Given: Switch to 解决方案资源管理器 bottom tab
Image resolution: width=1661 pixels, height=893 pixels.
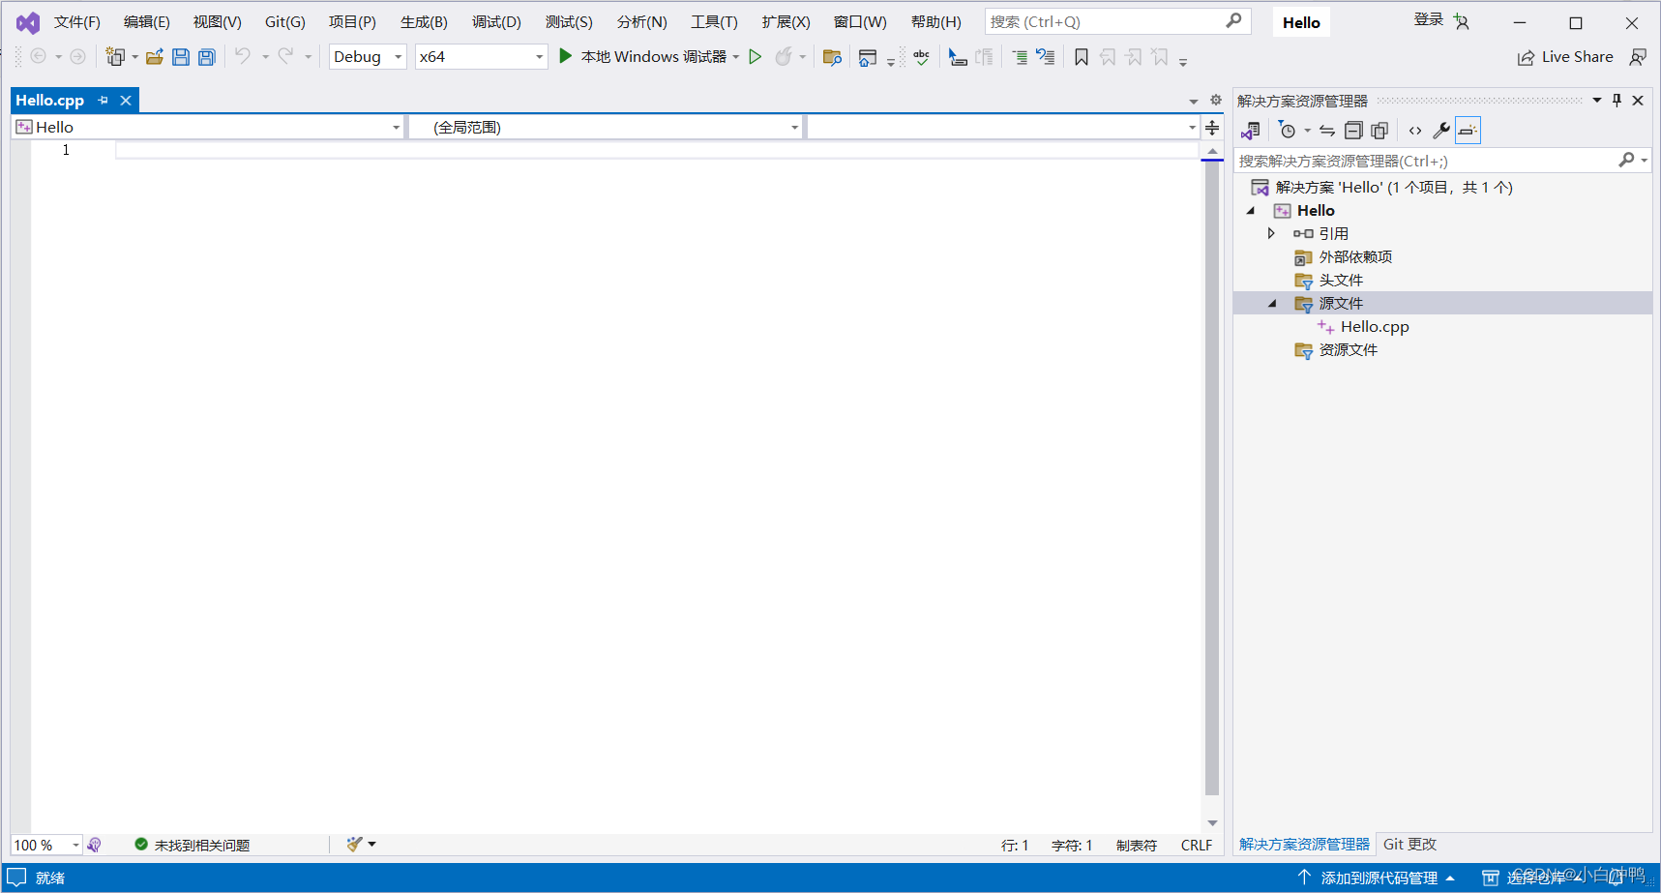Looking at the screenshot, I should point(1304,845).
